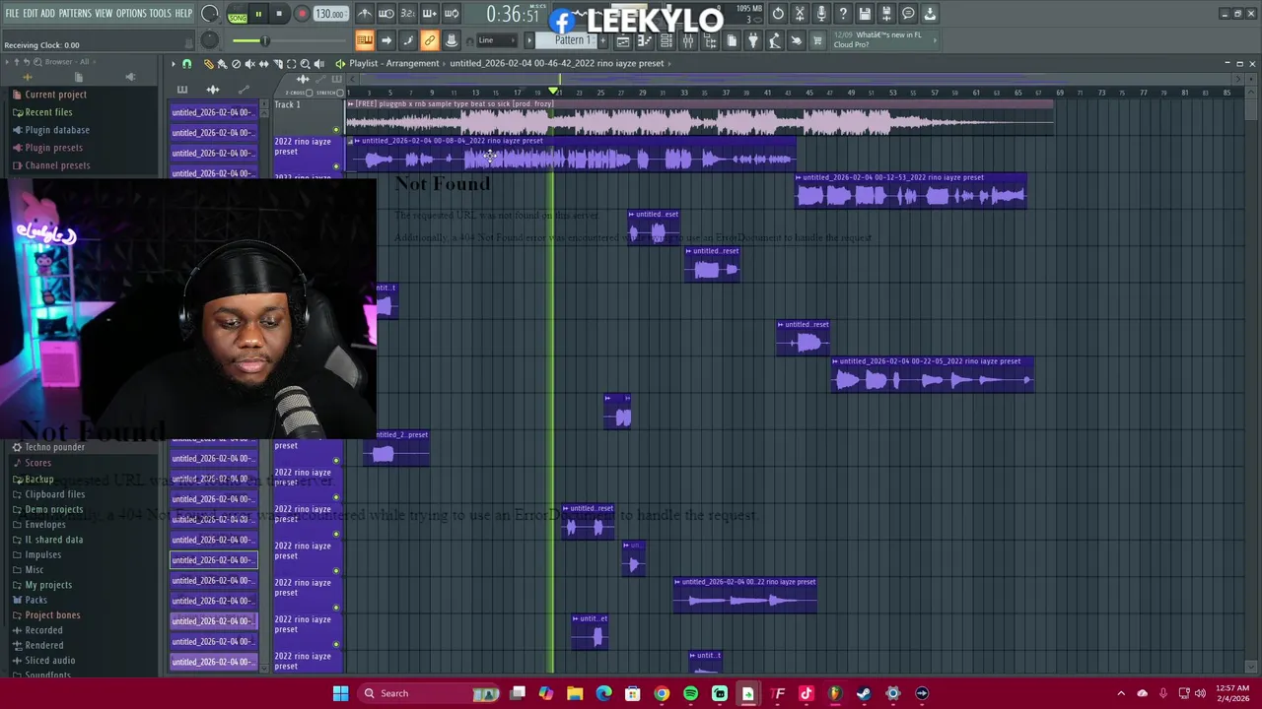1262x709 pixels.
Task: Toggle typing keyboard to piano icon
Action: point(364,40)
